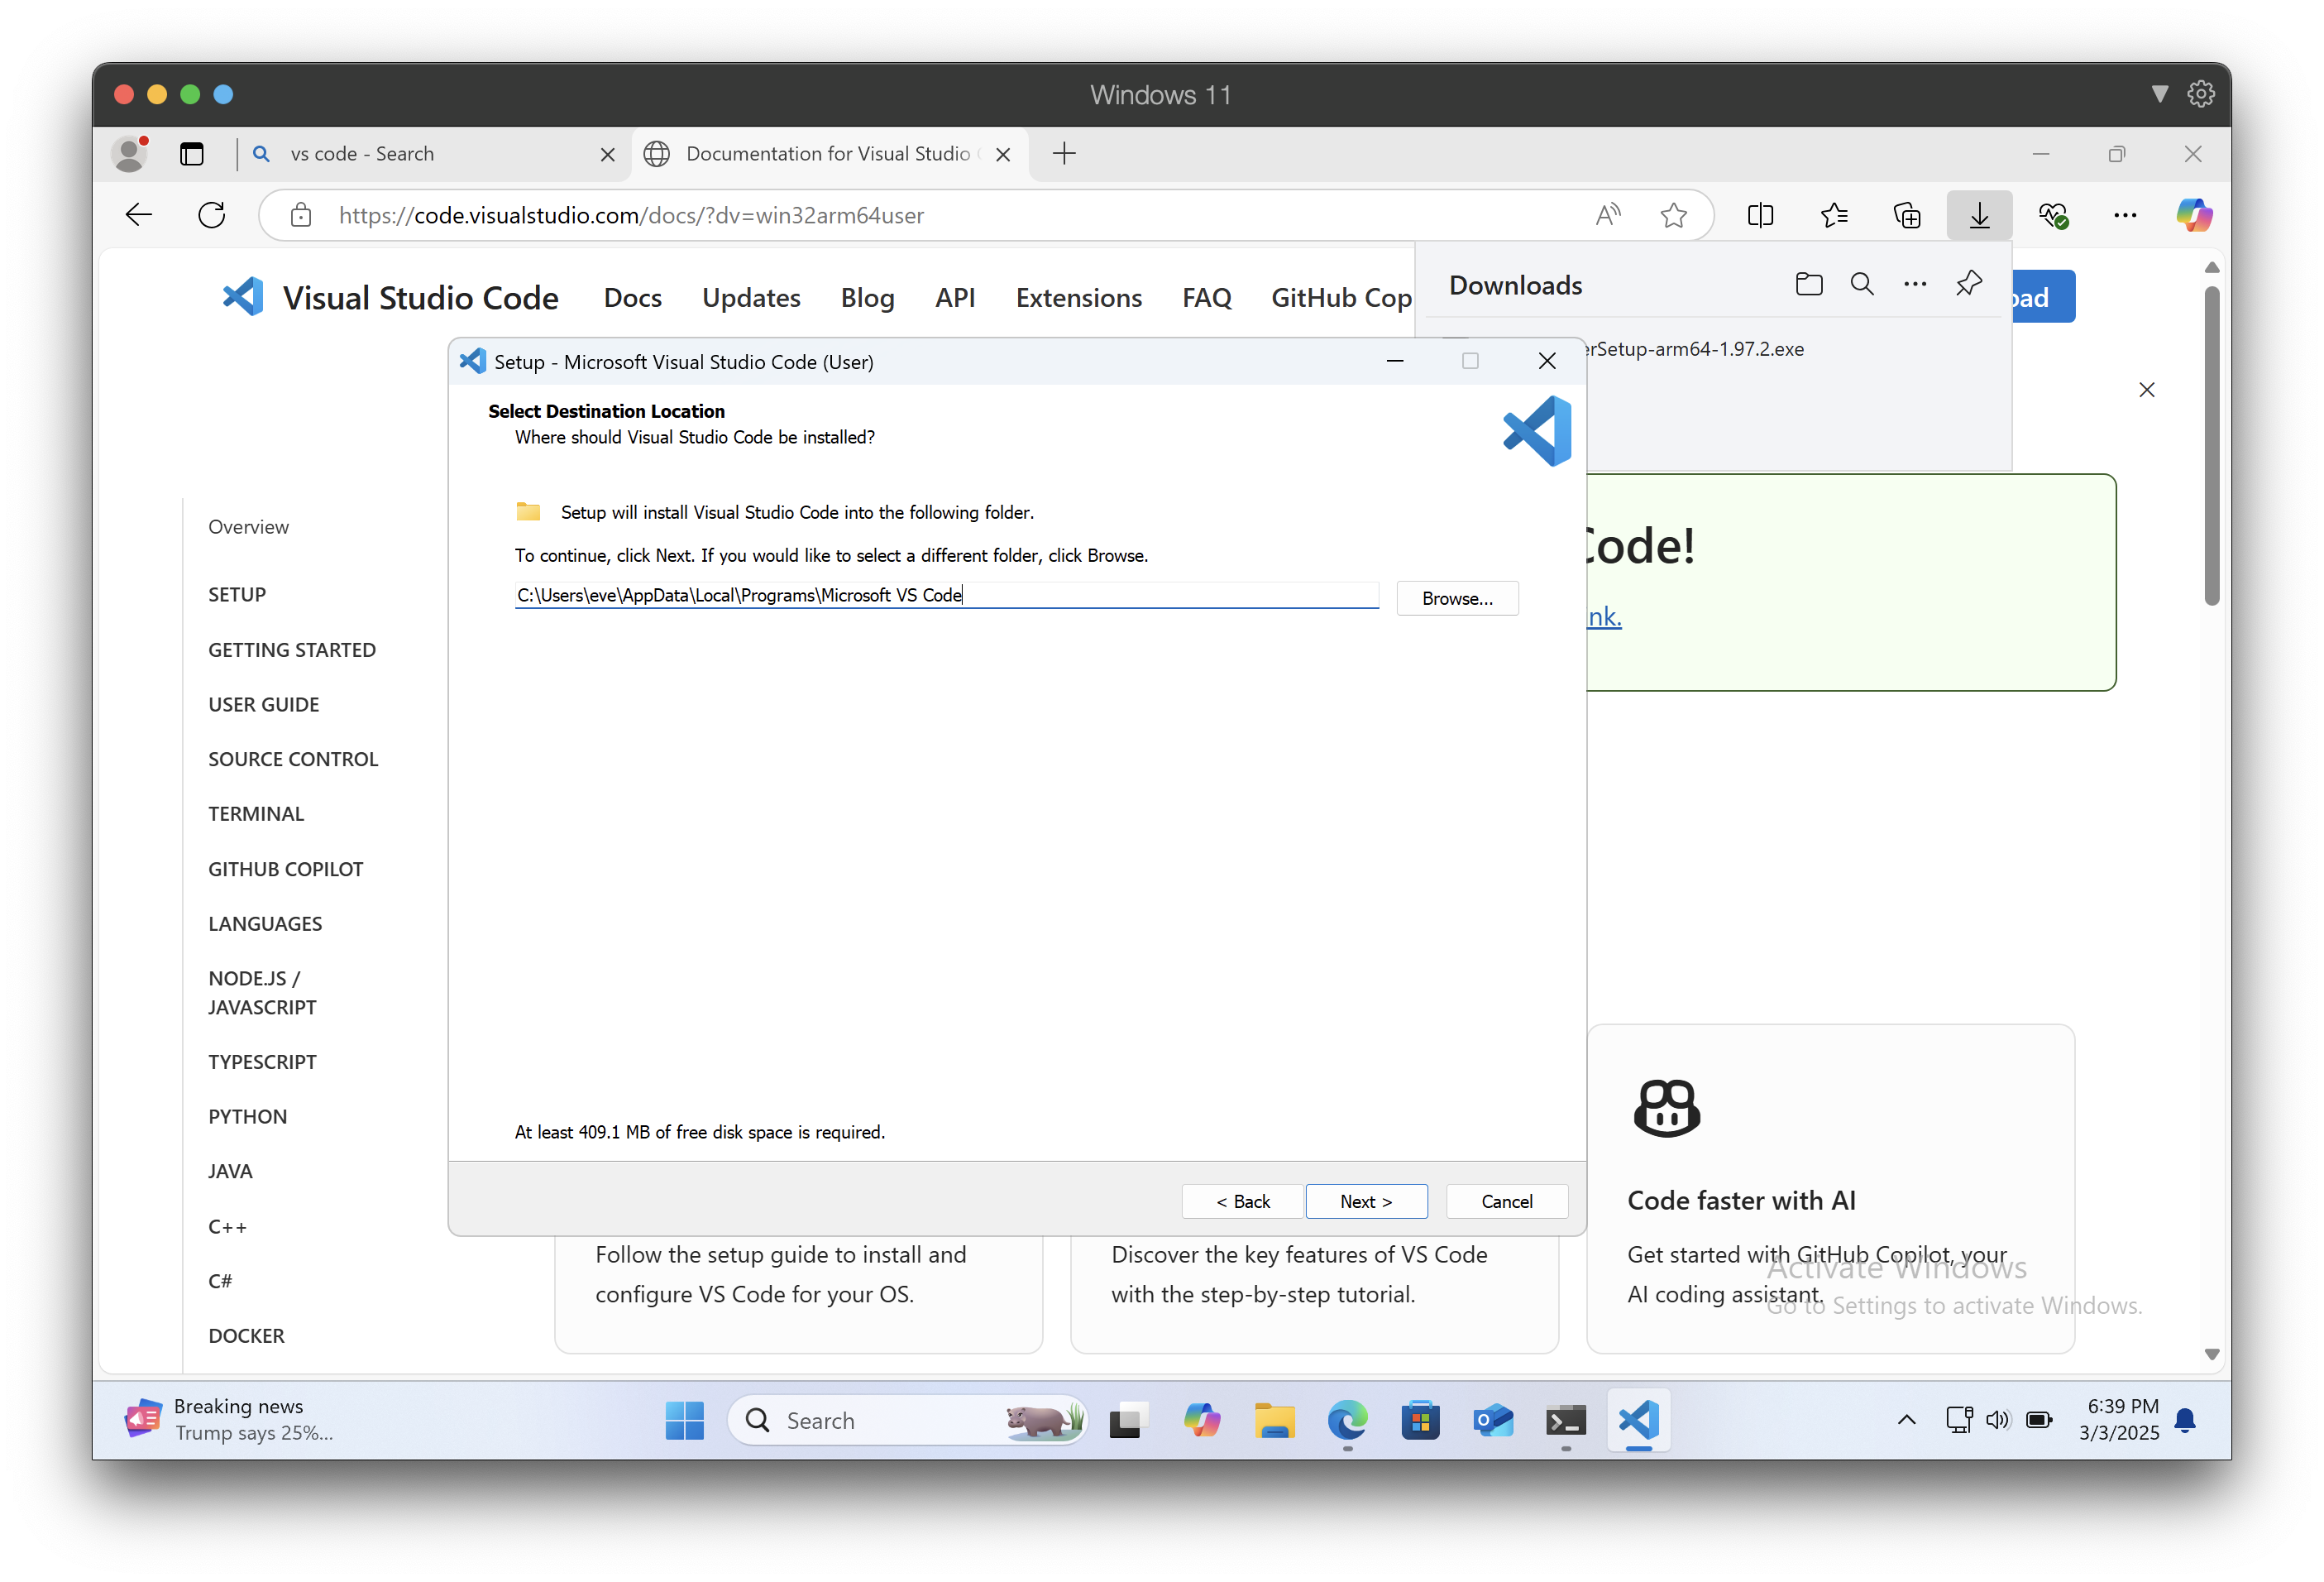2324x1582 pixels.
Task: Open more options in Downloads panel
Action: (1915, 284)
